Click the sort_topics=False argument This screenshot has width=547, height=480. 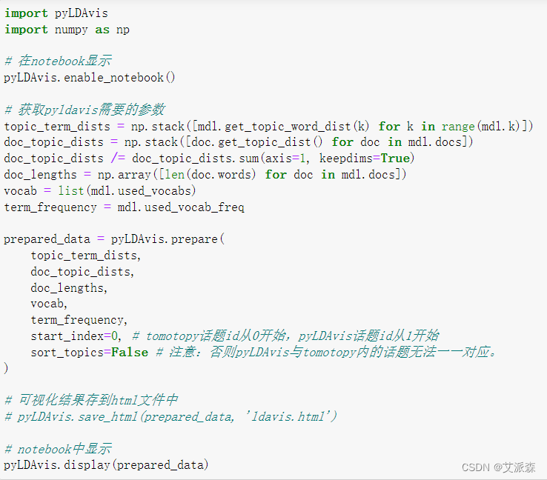click(89, 352)
